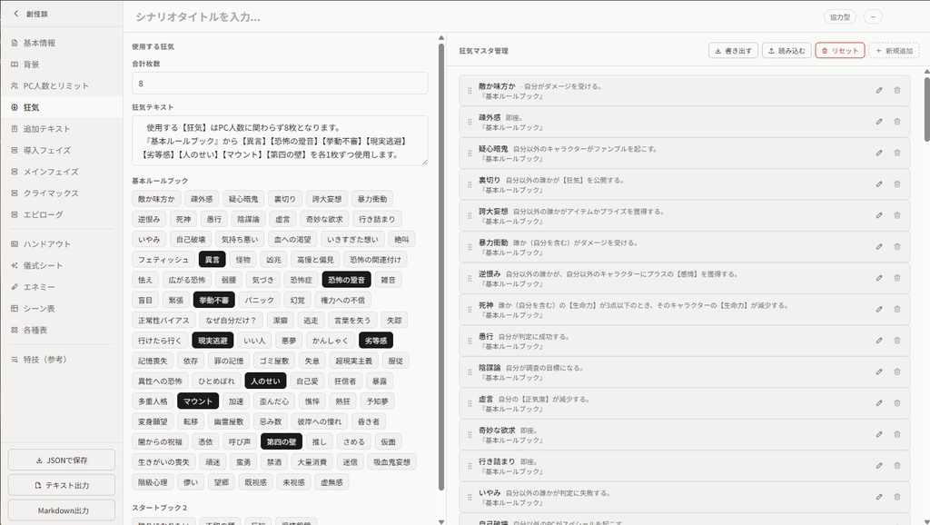Edit the 敵か味方か entry with pencil icon
Viewport: 930px width, 525px height.
pyautogui.click(x=879, y=91)
